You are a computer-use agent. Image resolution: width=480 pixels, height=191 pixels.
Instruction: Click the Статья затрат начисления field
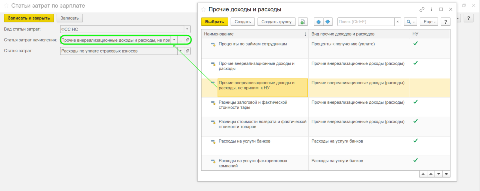pyautogui.click(x=116, y=40)
